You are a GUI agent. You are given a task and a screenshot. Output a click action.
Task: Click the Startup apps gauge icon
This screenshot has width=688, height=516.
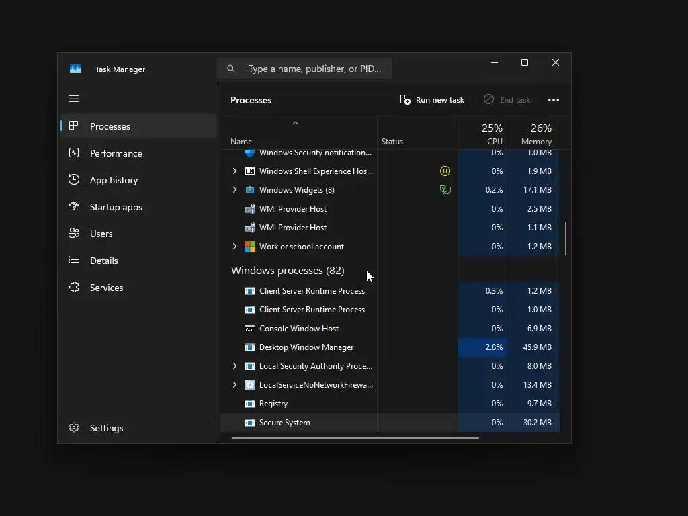point(74,206)
